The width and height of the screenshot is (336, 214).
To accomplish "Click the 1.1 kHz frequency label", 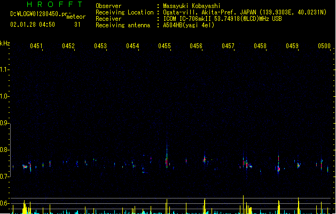I will tap(4, 70).
